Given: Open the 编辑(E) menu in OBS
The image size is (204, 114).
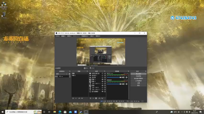Looking at the screenshot, I should click(x=63, y=36).
